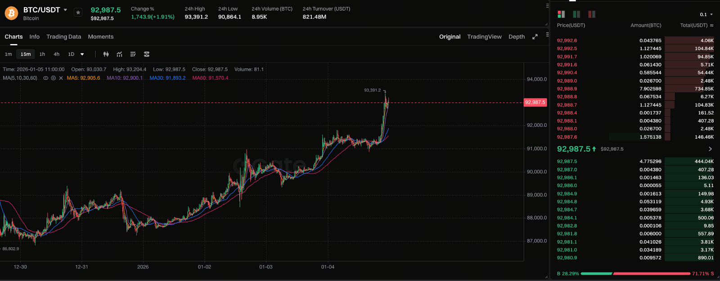Click the 7.902598 ask amount
This screenshot has height=281, width=720.
[650, 89]
